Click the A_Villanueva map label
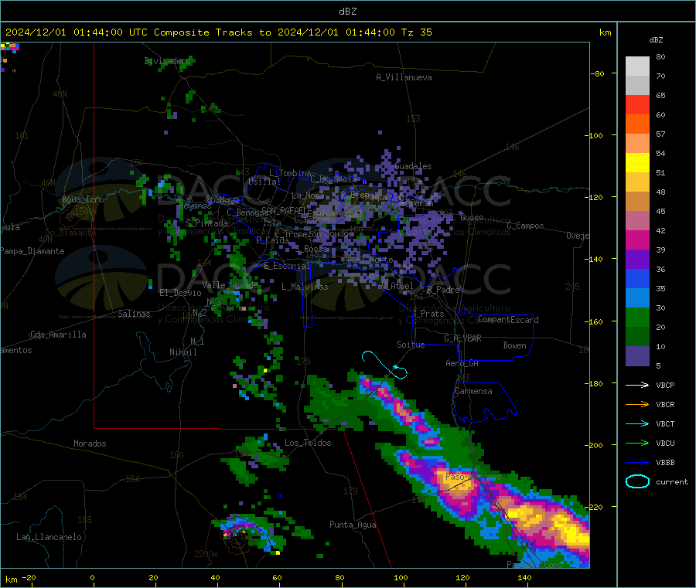The height and width of the screenshot is (588, 696). click(404, 77)
